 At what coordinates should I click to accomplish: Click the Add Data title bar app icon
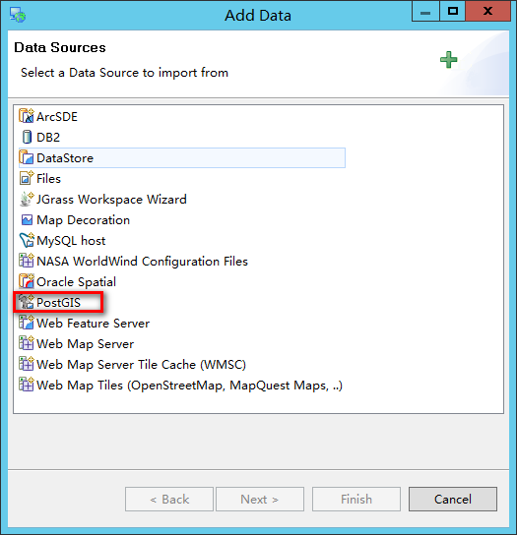pos(18,15)
